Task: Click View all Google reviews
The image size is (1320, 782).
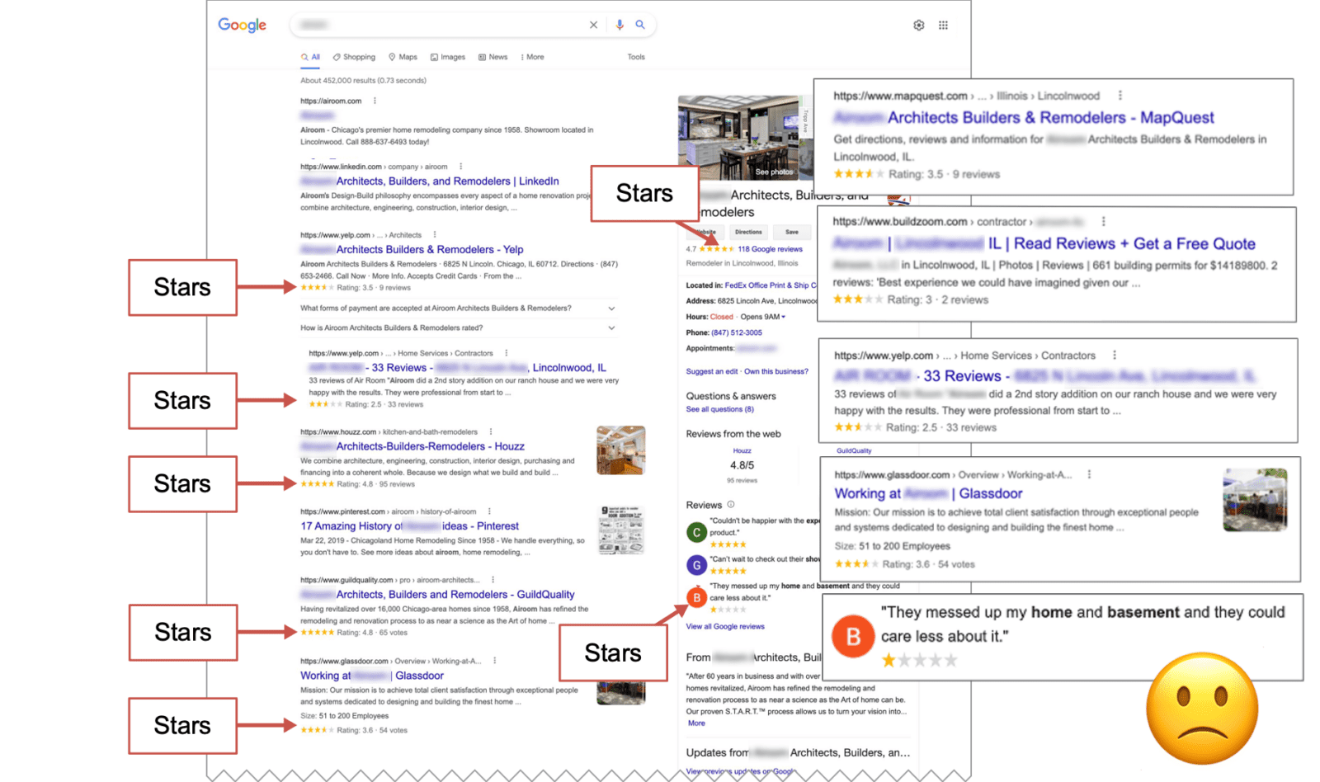Action: (x=725, y=627)
